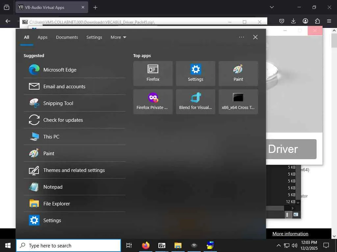
Task: Switch to 7-Zip on the taskbar
Action: click(x=162, y=245)
